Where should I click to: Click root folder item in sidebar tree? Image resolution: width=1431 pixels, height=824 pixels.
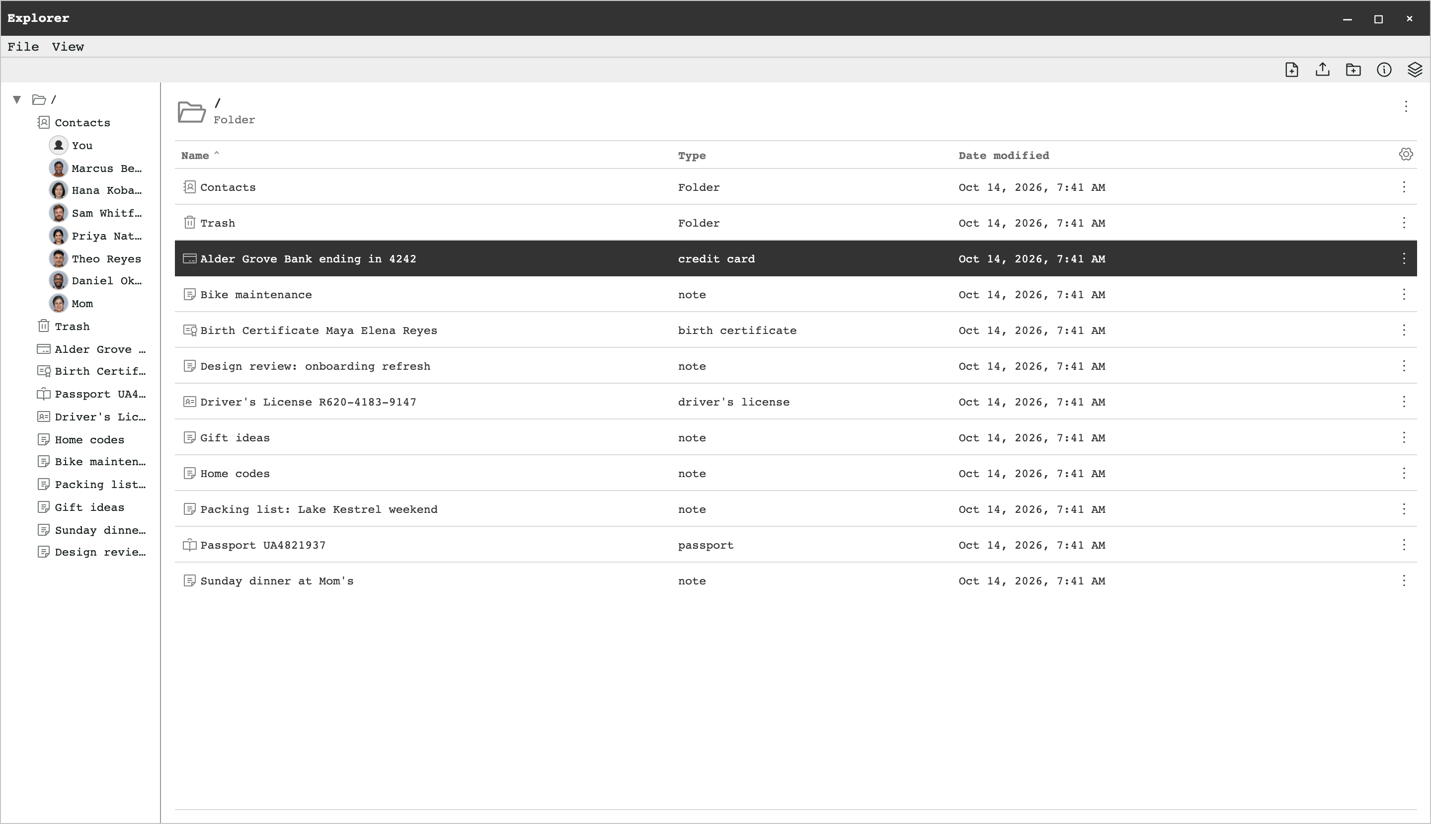tap(44, 99)
